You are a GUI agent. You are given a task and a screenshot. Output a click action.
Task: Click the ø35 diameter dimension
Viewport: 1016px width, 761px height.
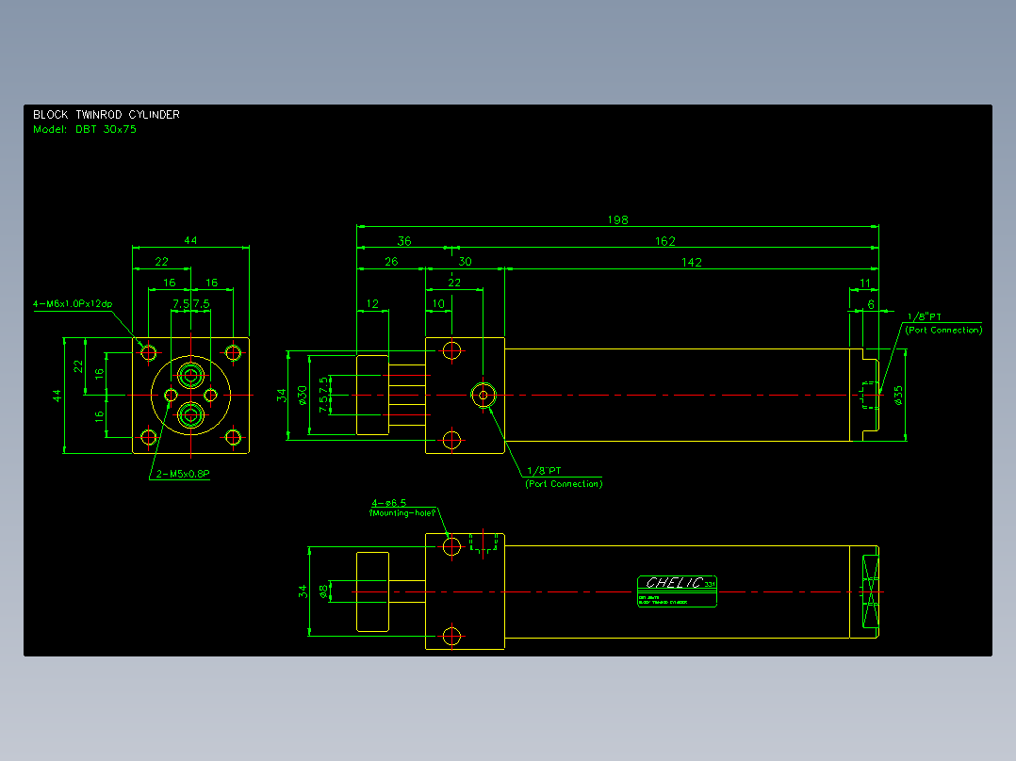(898, 396)
